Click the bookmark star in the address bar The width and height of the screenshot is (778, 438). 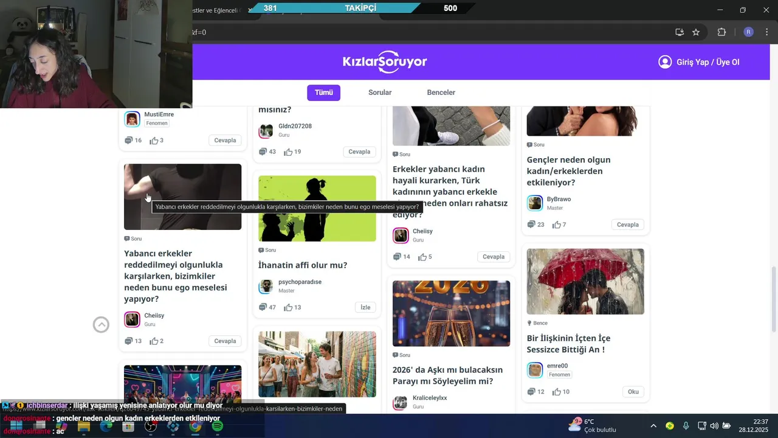696,32
